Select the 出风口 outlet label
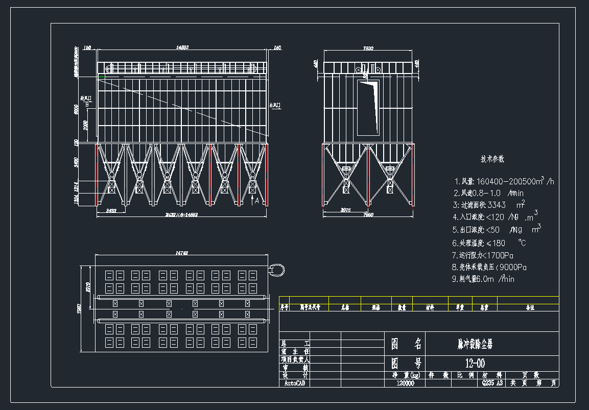Image resolution: width=589 pixels, height=410 pixels. point(275,105)
